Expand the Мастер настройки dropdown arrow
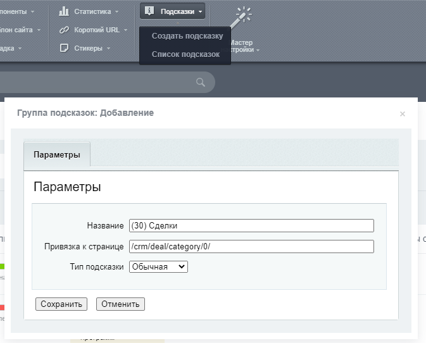Viewport: 426px width, 343px height. 258,50
